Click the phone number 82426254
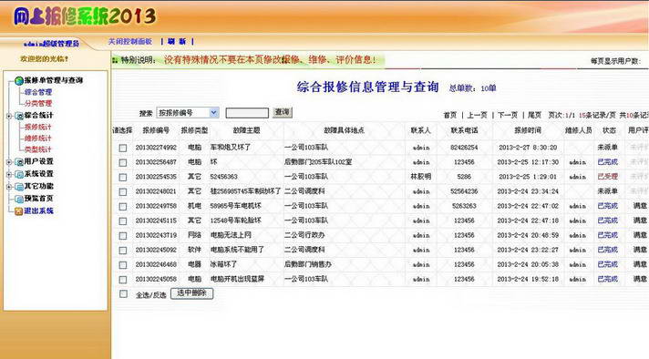 click(464, 148)
